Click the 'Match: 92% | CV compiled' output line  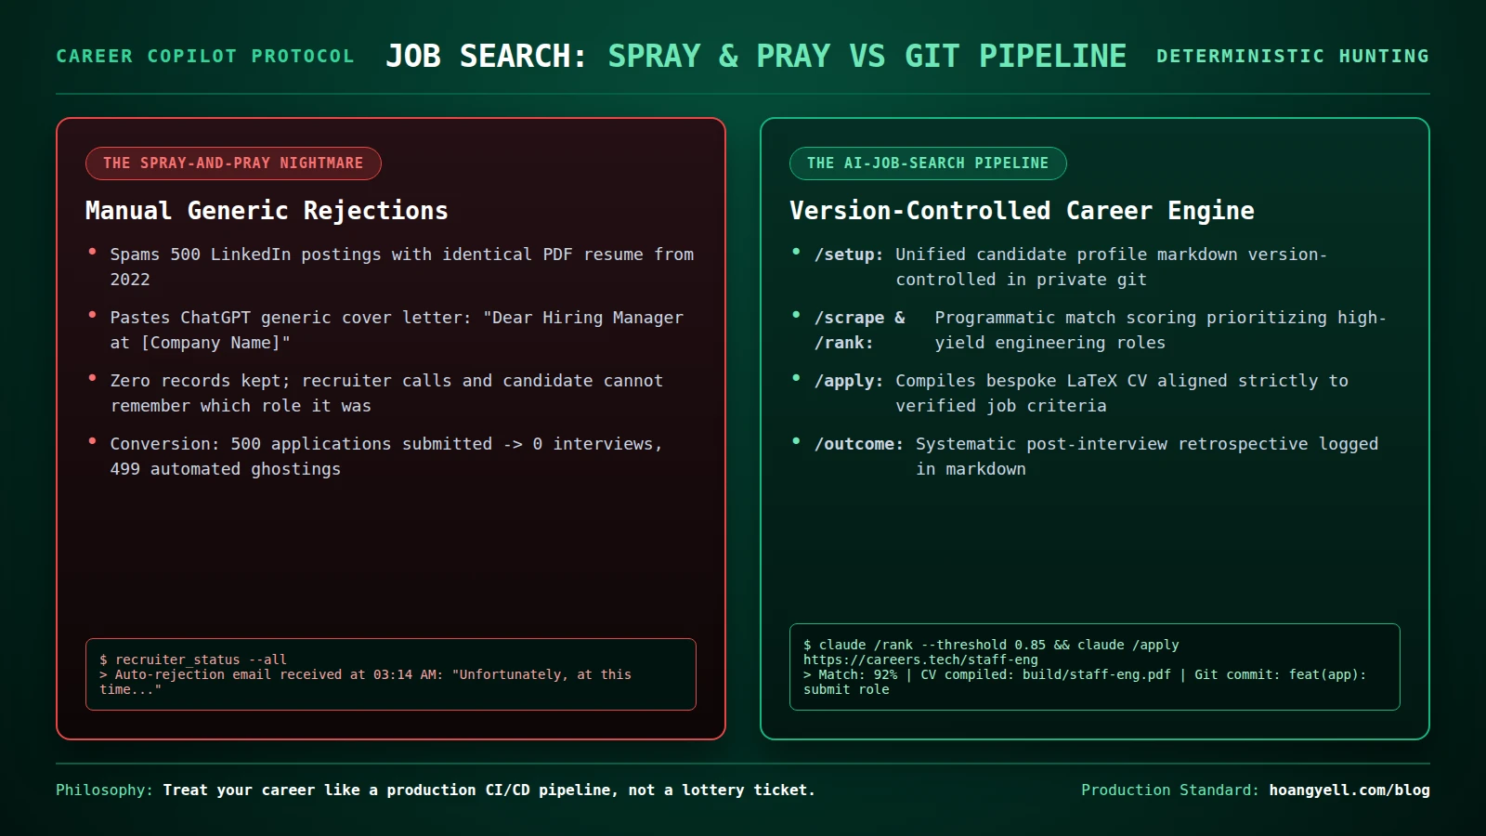[x=1085, y=682]
